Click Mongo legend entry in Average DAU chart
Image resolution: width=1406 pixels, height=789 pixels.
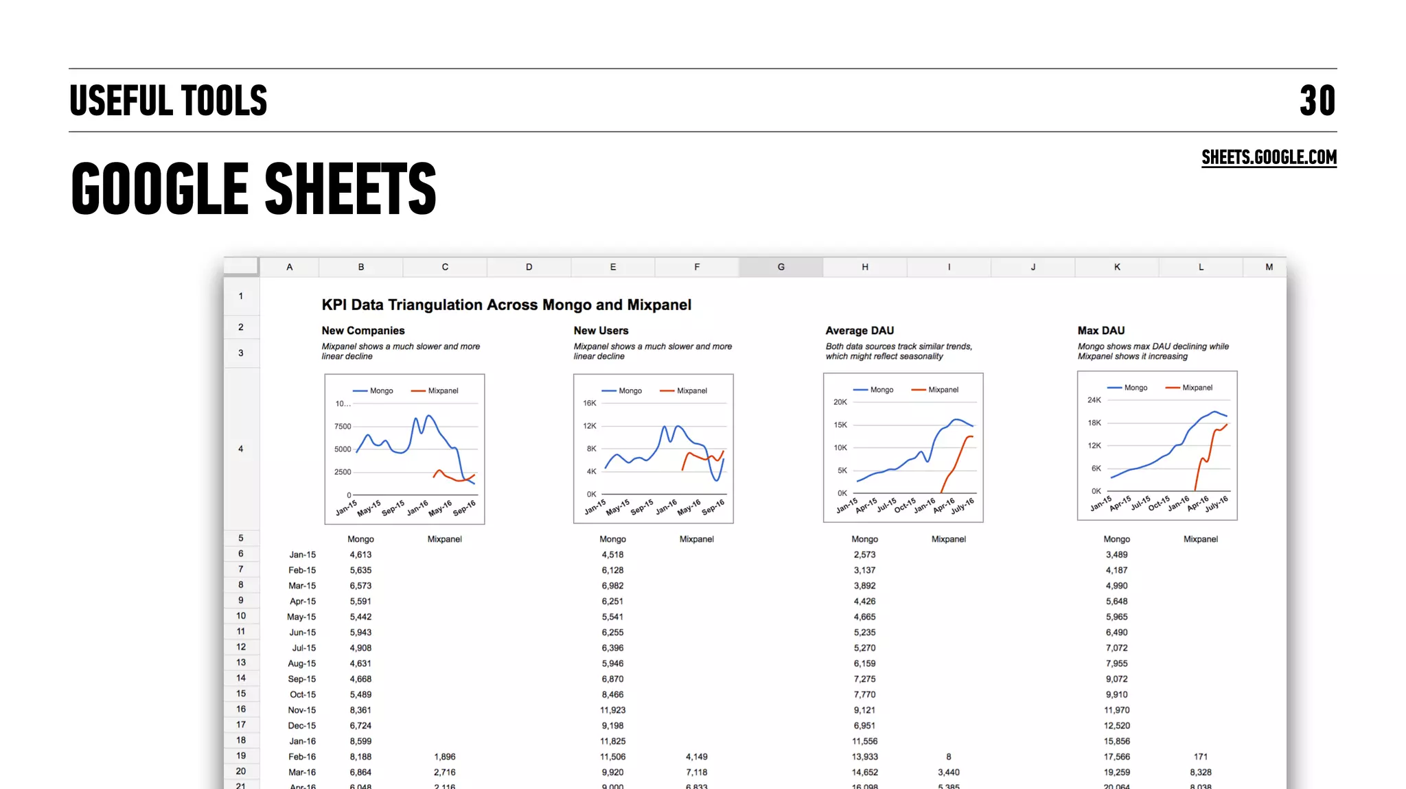pos(873,390)
